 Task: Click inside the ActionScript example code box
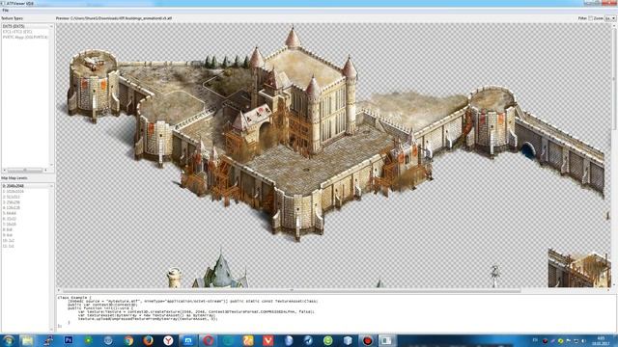tap(336, 312)
